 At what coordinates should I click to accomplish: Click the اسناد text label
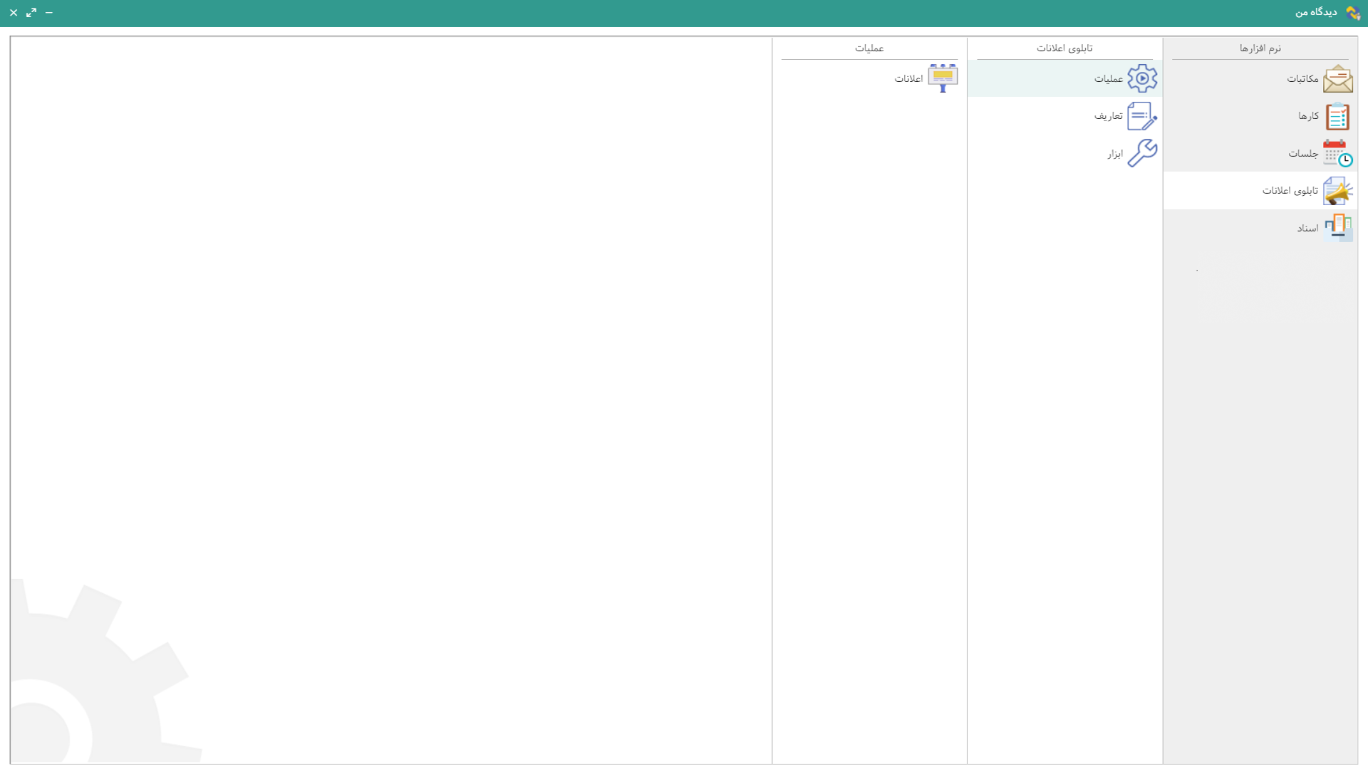(1307, 229)
